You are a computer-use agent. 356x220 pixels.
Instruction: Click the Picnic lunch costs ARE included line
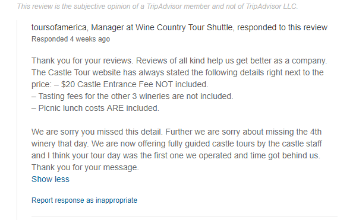95,108
